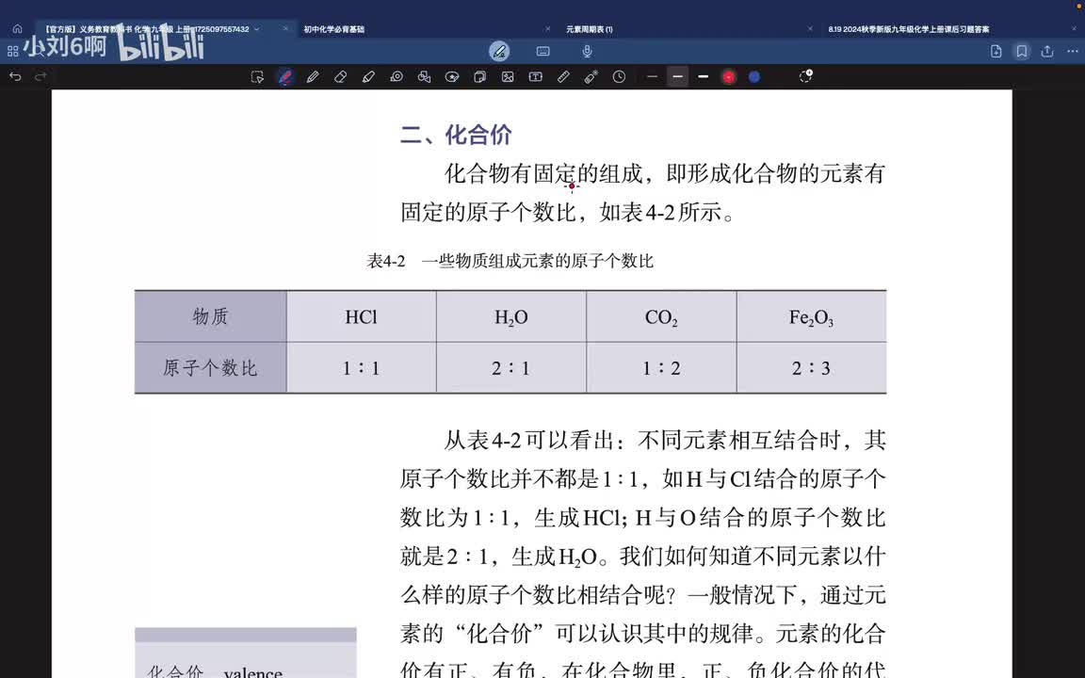The width and height of the screenshot is (1085, 678).
Task: Close the 初中化学必背基础 tab
Action: (547, 29)
